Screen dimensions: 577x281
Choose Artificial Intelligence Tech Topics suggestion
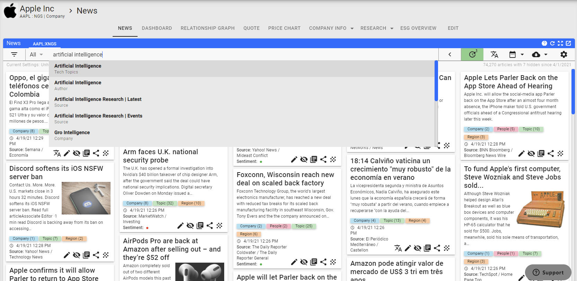tap(242, 69)
